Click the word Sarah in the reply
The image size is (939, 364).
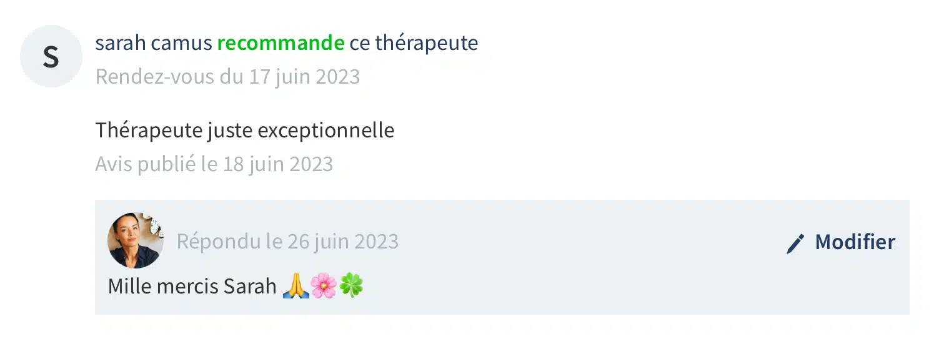pos(250,287)
